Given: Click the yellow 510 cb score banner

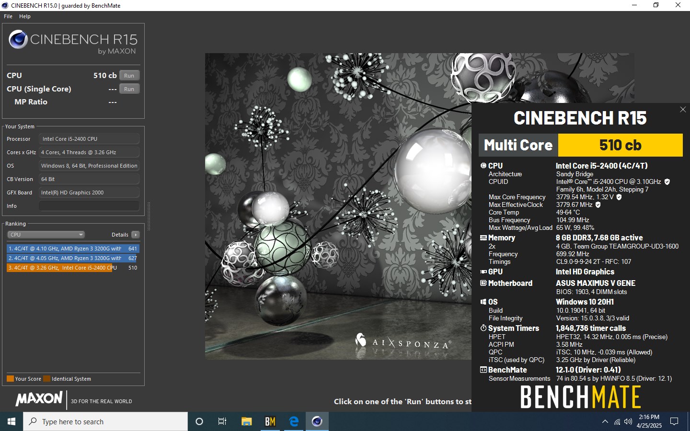Looking at the screenshot, I should coord(621,145).
